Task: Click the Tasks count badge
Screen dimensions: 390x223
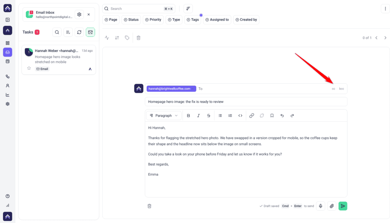Action: tap(37, 32)
